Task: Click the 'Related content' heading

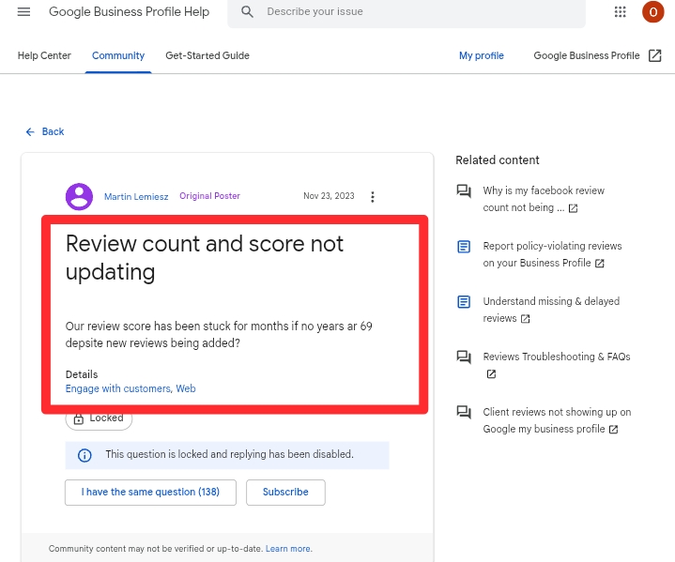Action: pos(498,160)
